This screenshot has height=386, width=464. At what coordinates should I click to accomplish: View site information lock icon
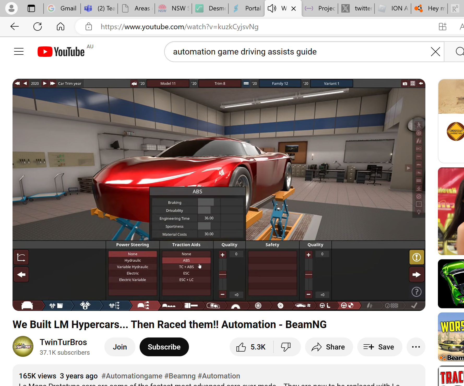pos(89,27)
